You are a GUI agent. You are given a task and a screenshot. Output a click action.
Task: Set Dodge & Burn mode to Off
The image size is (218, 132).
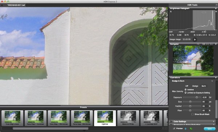point(187,86)
